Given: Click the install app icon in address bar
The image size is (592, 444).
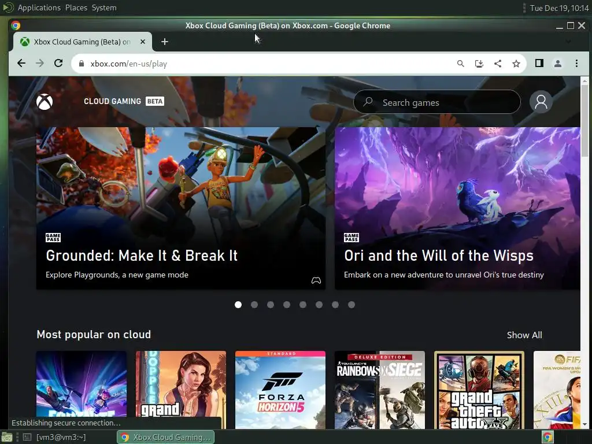Looking at the screenshot, I should 479,64.
